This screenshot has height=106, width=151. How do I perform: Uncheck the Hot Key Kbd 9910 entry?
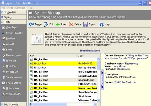click(31, 68)
